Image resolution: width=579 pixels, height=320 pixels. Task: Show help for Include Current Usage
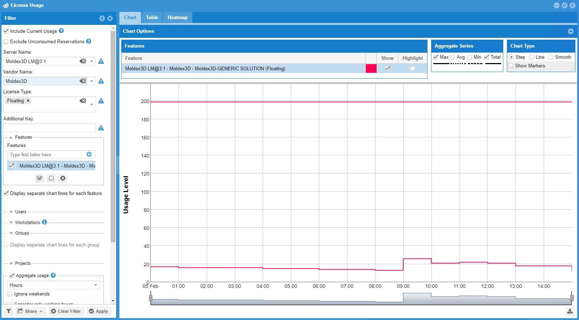coord(61,31)
